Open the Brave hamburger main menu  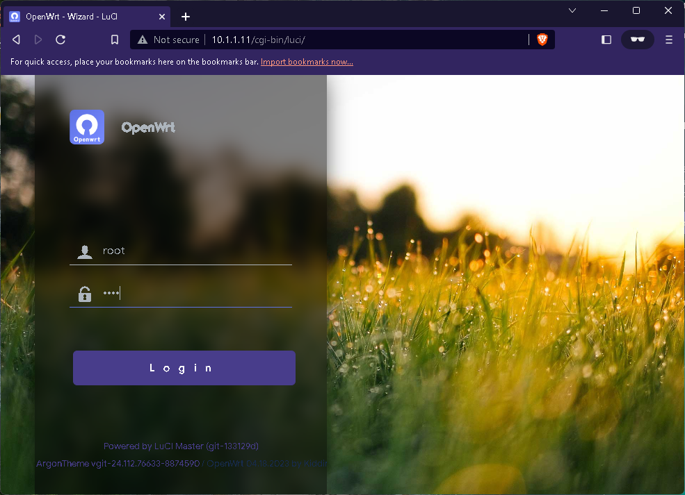(x=669, y=40)
